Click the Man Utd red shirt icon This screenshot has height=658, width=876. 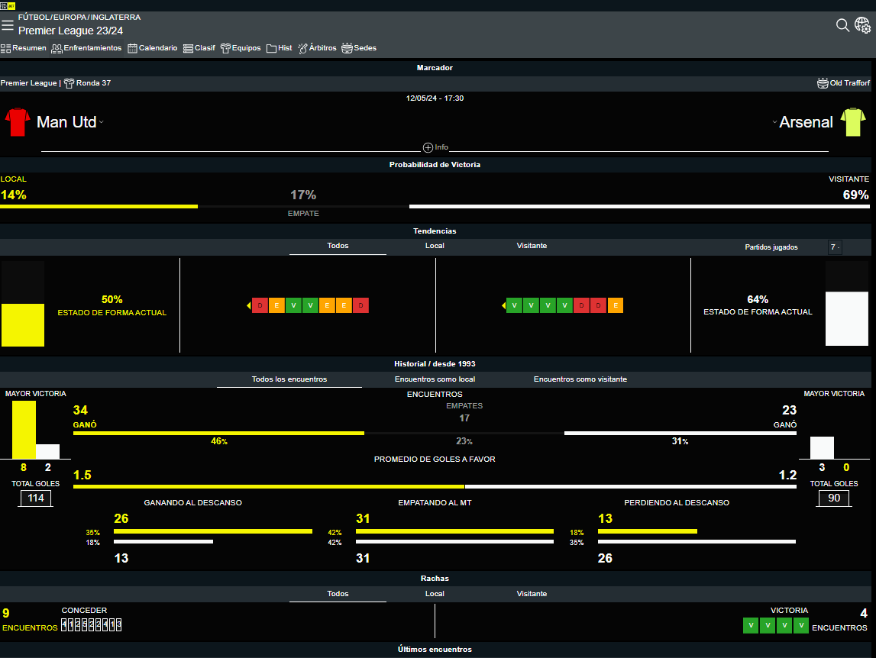click(x=18, y=122)
